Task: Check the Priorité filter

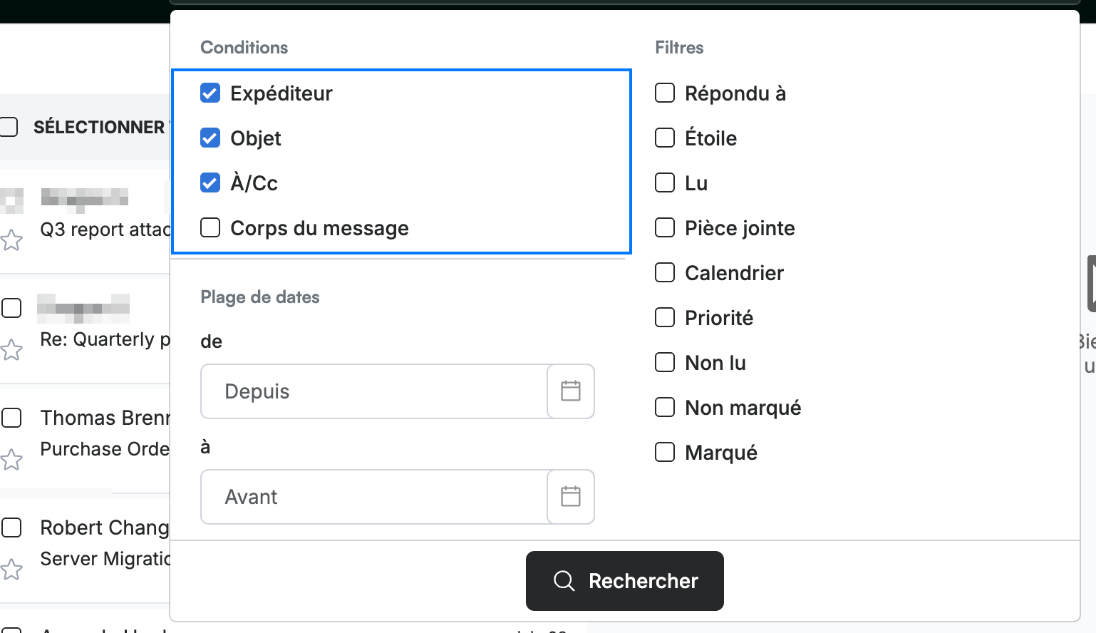Action: pyautogui.click(x=665, y=318)
